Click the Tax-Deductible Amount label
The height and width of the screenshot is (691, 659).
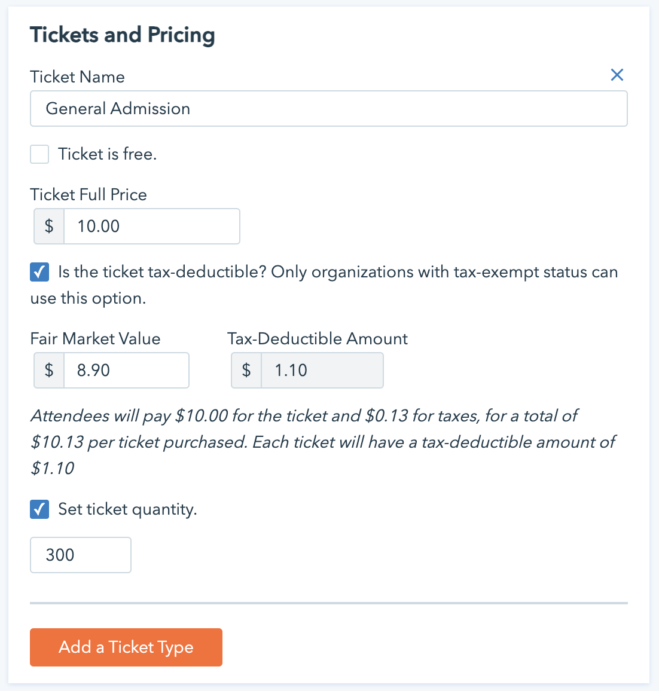click(x=318, y=339)
